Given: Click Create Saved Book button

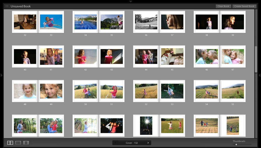Looking at the screenshot, I should (x=244, y=6).
